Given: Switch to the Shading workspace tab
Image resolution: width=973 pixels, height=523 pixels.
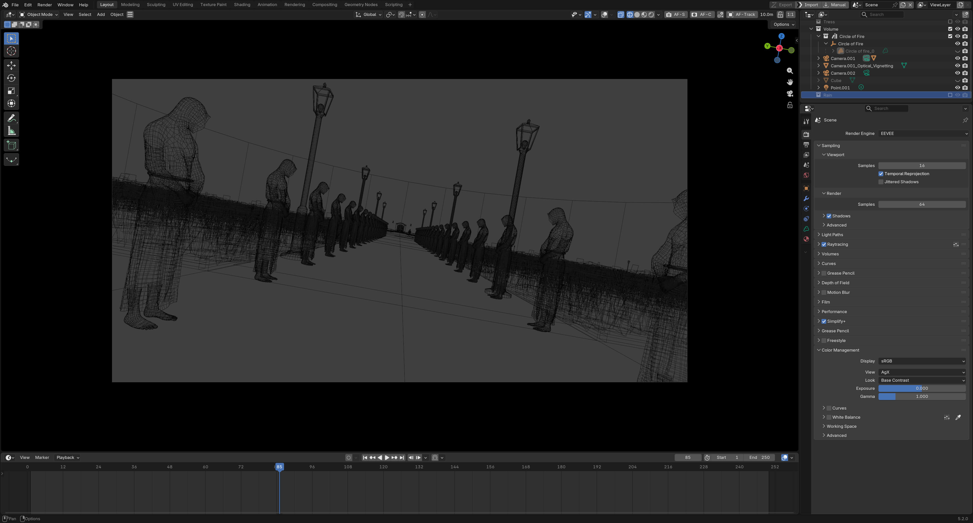Looking at the screenshot, I should coord(242,5).
